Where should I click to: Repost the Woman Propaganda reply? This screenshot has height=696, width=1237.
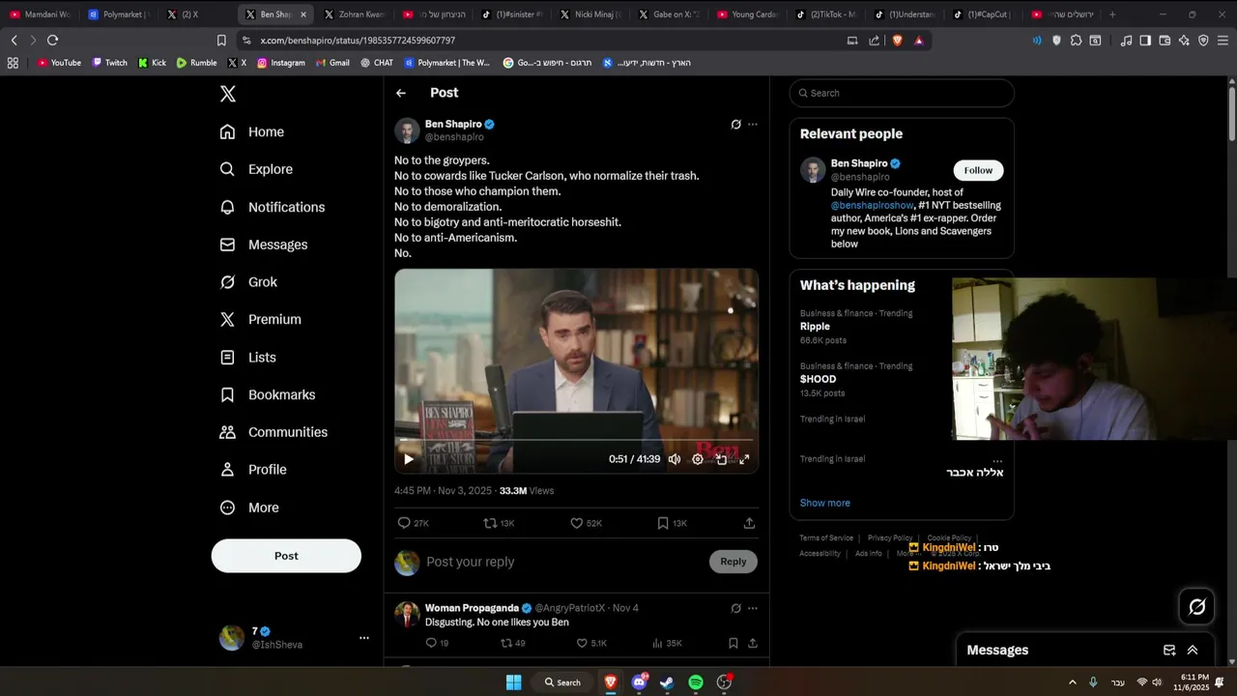(x=513, y=643)
